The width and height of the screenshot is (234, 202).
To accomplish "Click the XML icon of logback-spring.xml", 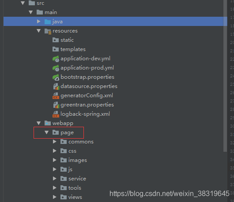I will tap(56, 114).
